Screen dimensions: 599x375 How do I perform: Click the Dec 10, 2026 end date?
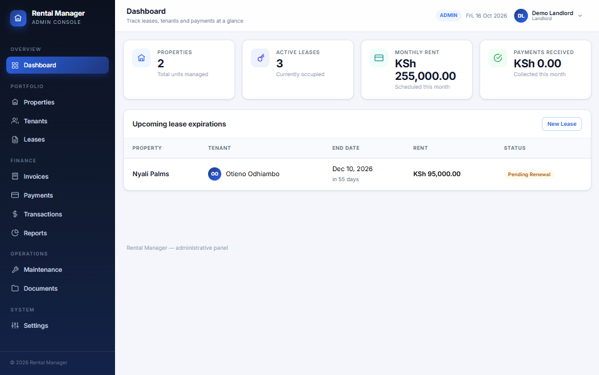coord(352,169)
